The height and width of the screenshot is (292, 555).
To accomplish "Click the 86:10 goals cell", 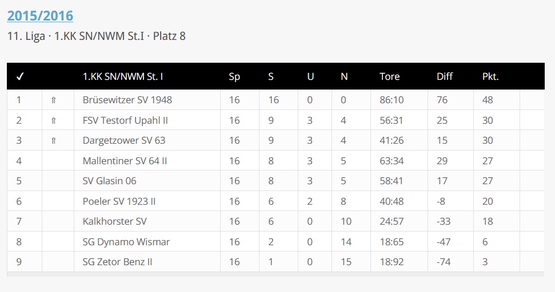I will coord(391,100).
